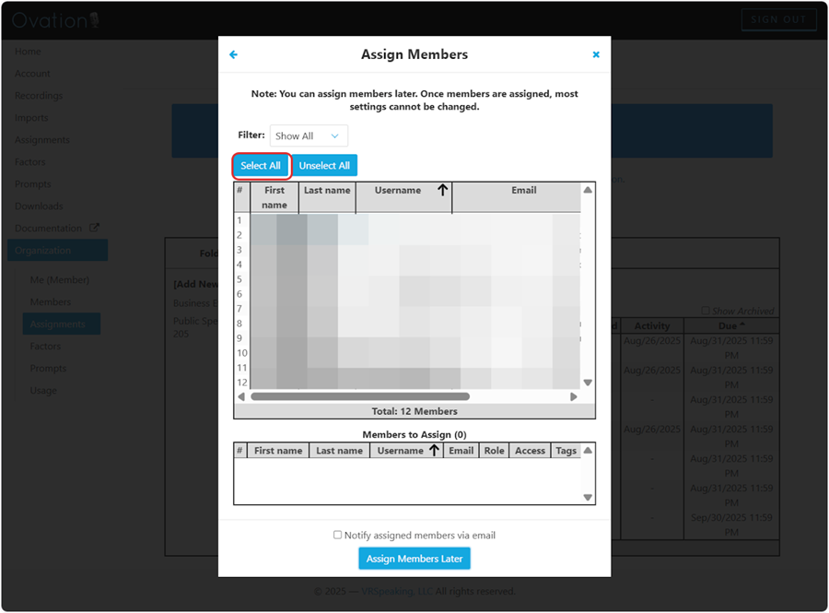The width and height of the screenshot is (829, 613).
Task: Click sort arrow in Members to Assign Username header
Action: pyautogui.click(x=434, y=450)
